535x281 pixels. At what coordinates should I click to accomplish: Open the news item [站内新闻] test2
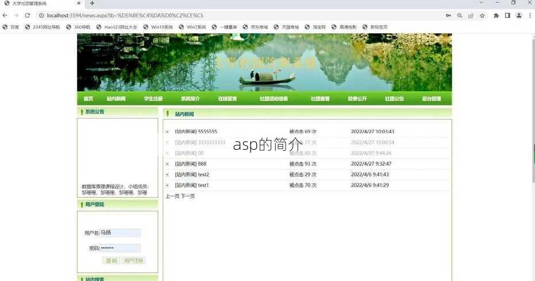point(192,175)
